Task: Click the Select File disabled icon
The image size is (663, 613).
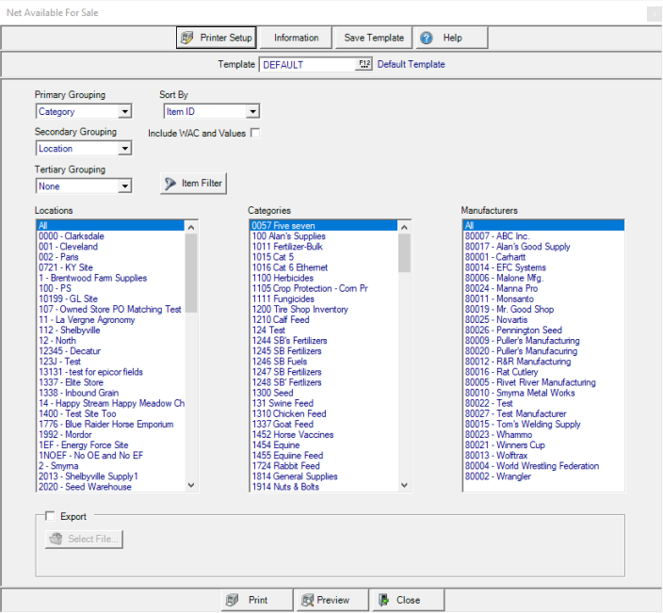Action: tap(56, 539)
